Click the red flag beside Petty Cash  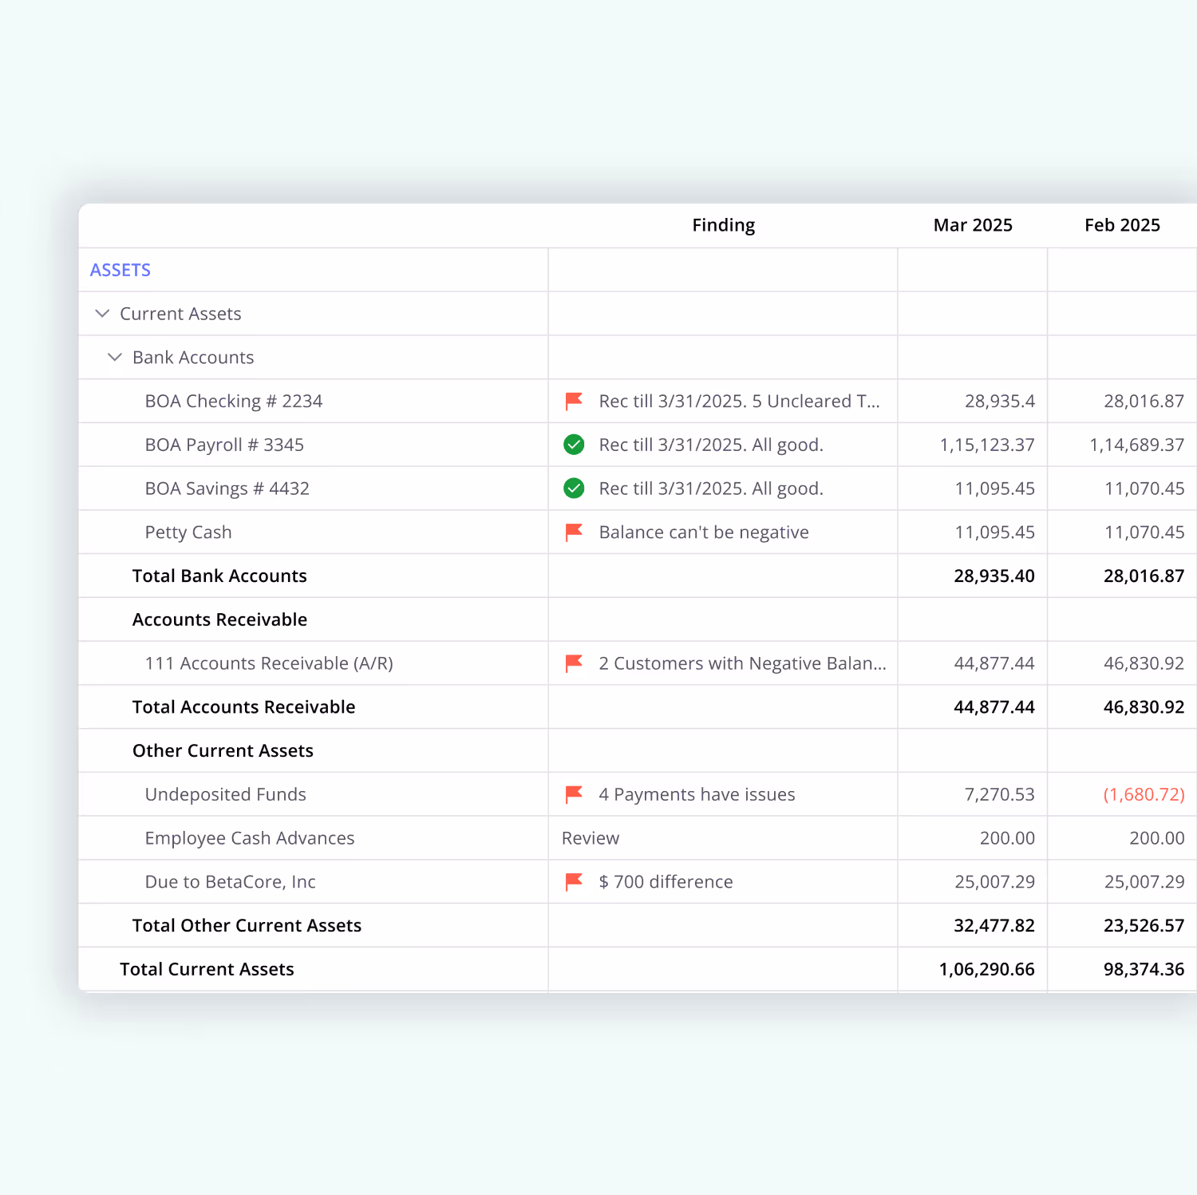point(573,532)
